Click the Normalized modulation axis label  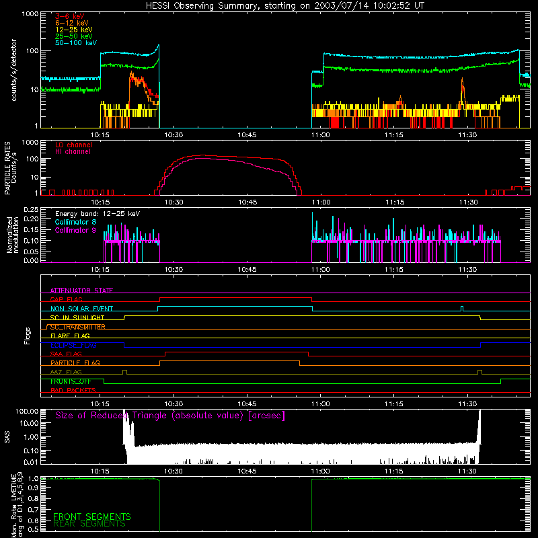point(12,235)
